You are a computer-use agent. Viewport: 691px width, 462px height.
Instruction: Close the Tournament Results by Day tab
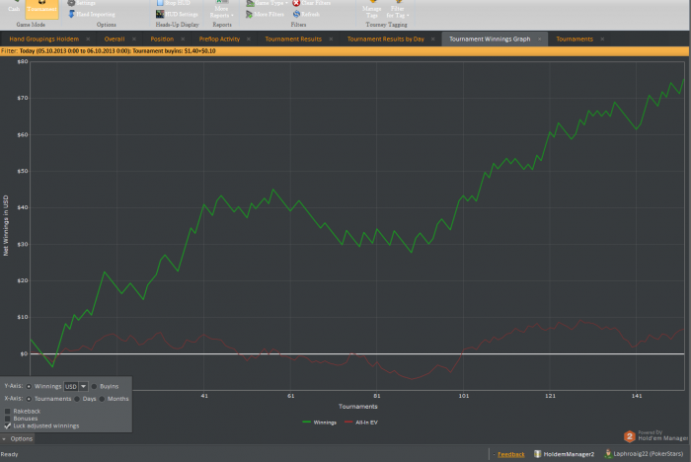click(x=432, y=38)
